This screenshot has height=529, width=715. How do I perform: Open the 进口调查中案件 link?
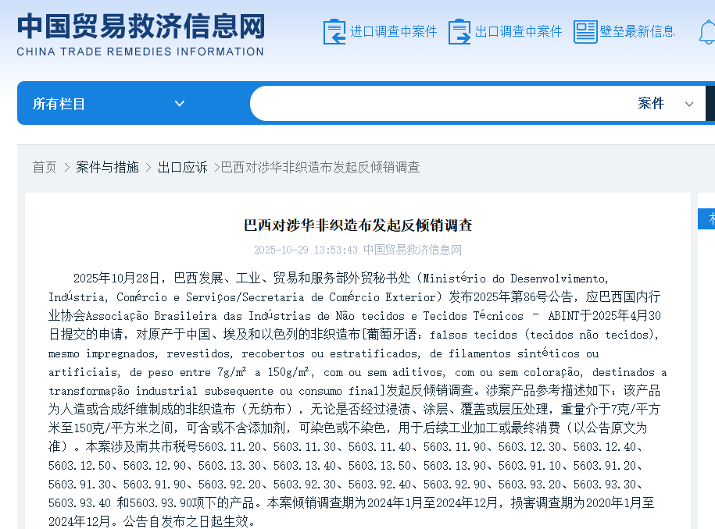(393, 32)
